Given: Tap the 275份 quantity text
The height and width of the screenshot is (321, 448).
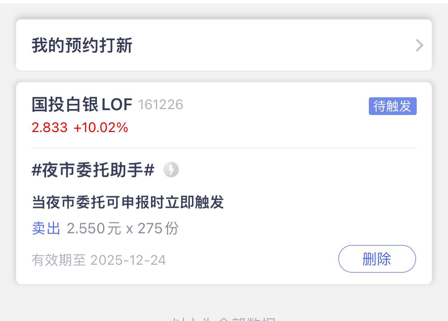Looking at the screenshot, I should (x=158, y=229).
